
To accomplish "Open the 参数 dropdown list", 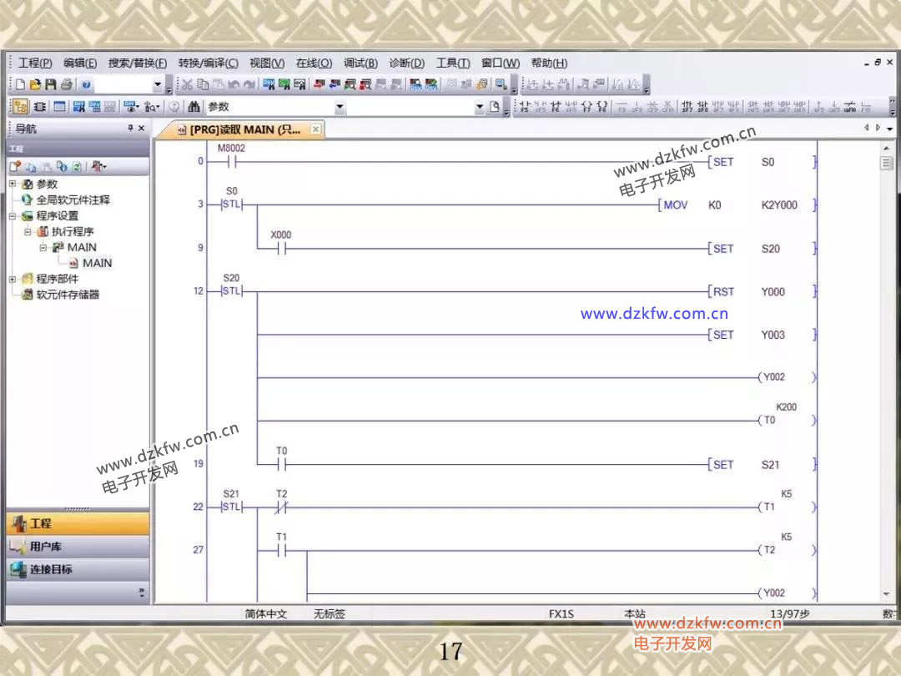I will 340,107.
